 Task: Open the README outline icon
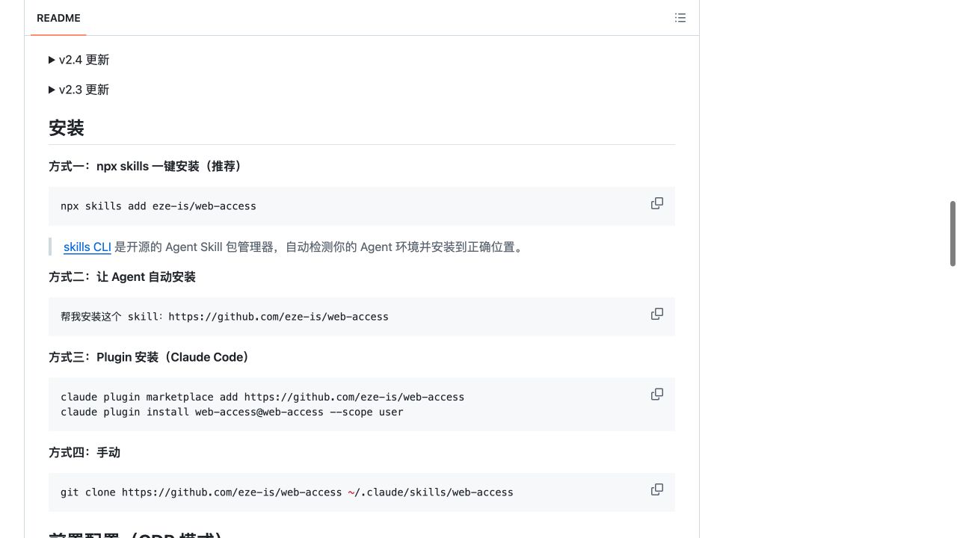680,18
